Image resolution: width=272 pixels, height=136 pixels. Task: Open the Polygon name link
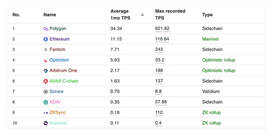(58, 29)
